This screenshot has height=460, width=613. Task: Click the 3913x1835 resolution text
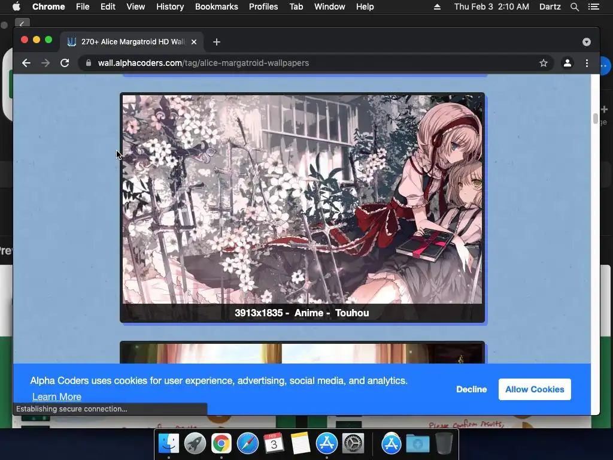[x=259, y=313]
